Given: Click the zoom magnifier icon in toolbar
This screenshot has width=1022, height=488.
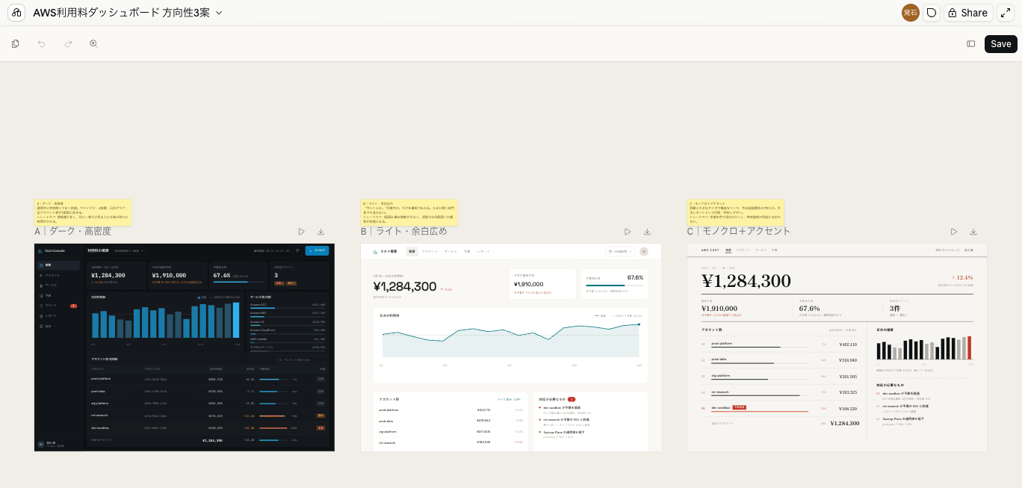Looking at the screenshot, I should pyautogui.click(x=94, y=44).
